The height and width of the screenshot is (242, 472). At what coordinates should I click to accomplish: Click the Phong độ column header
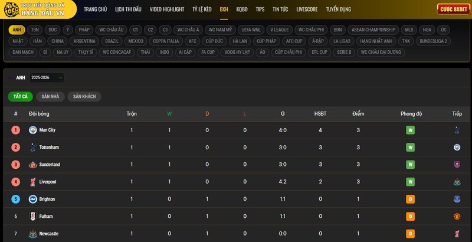click(411, 114)
